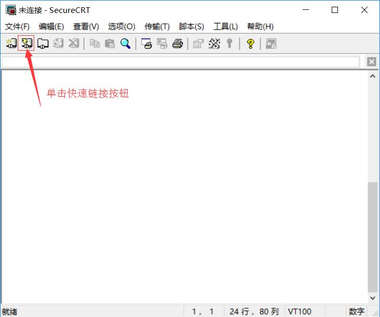Click the Connect toolbar icon
380x317 pixels.
(11, 44)
